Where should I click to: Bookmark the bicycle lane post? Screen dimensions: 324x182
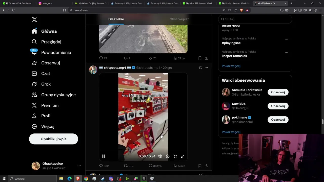tap(200, 58)
